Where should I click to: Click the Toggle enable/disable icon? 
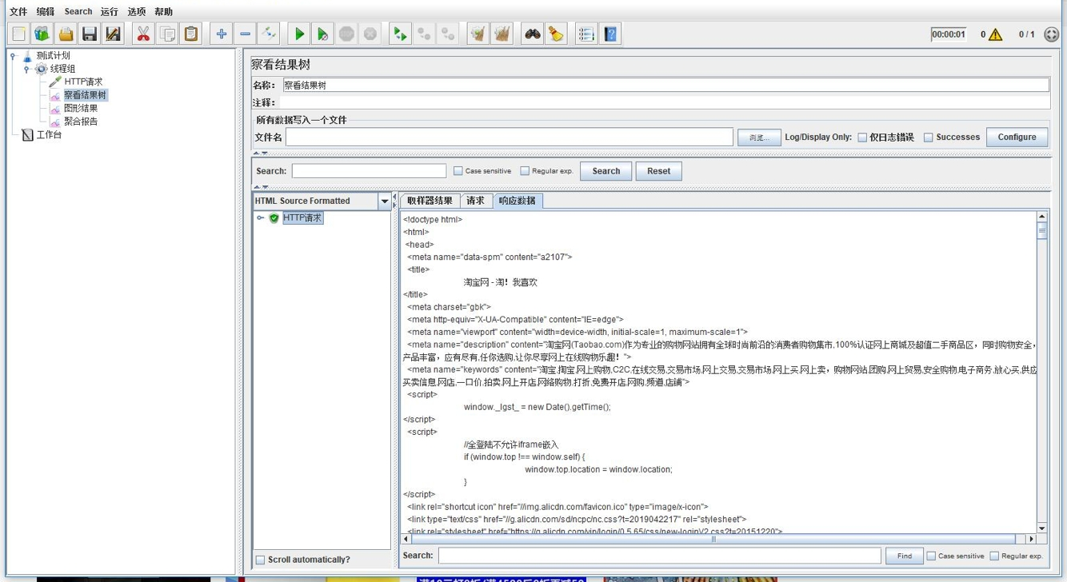point(269,34)
